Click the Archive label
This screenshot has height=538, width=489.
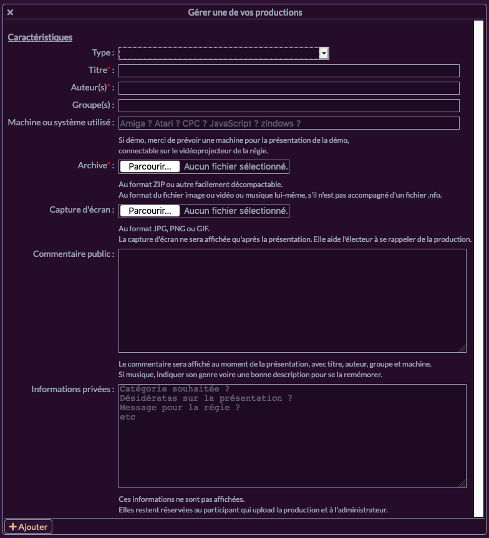point(96,165)
